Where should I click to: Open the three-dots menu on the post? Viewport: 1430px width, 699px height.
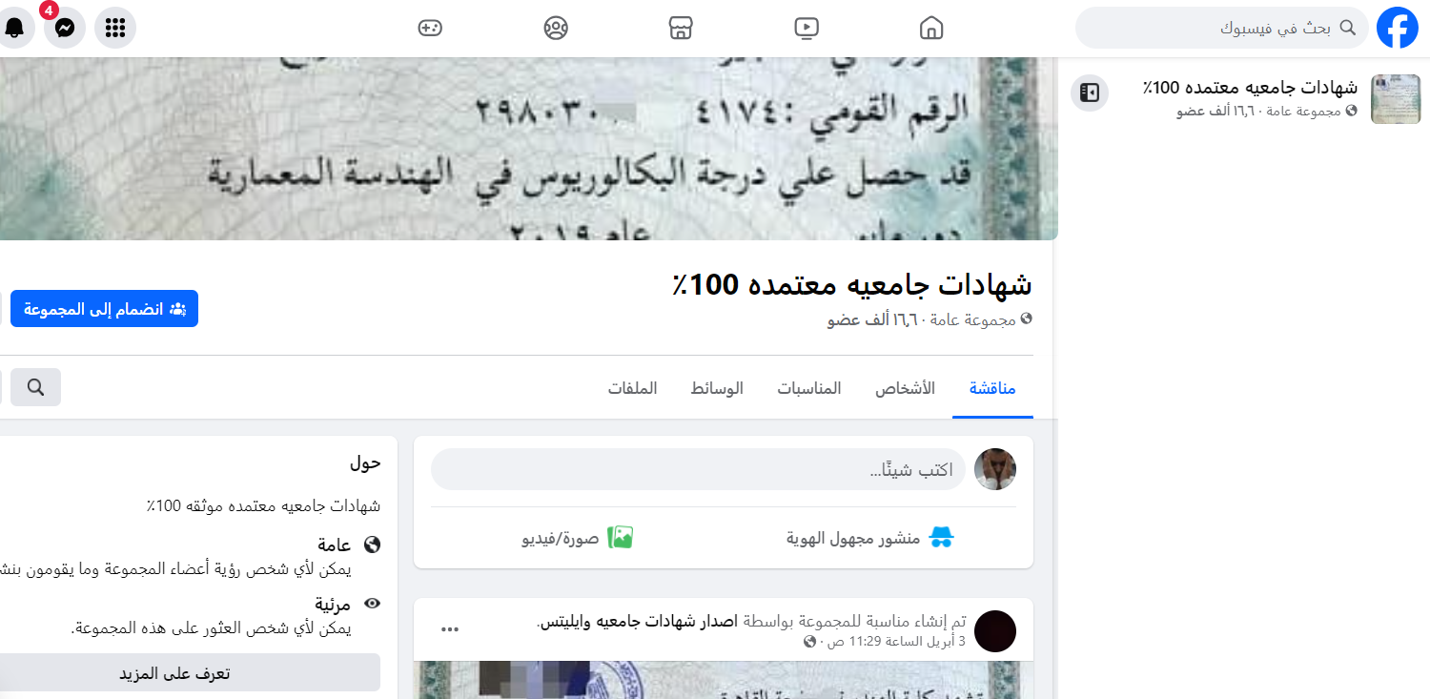coord(450,629)
